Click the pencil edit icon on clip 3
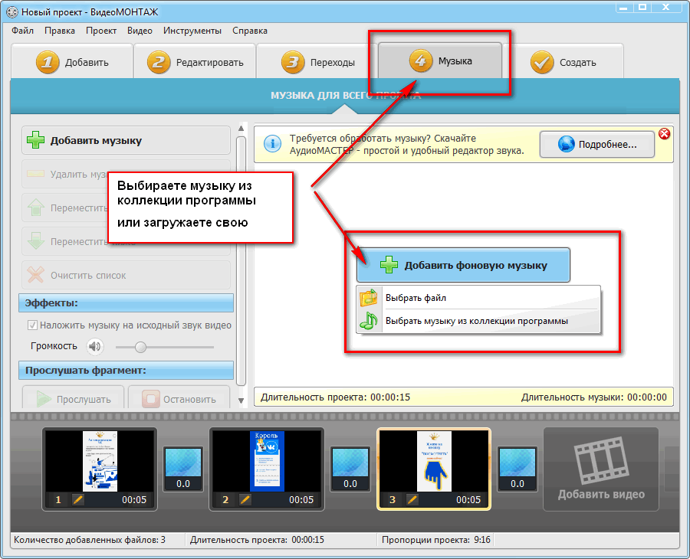Image resolution: width=690 pixels, height=559 pixels. [412, 500]
